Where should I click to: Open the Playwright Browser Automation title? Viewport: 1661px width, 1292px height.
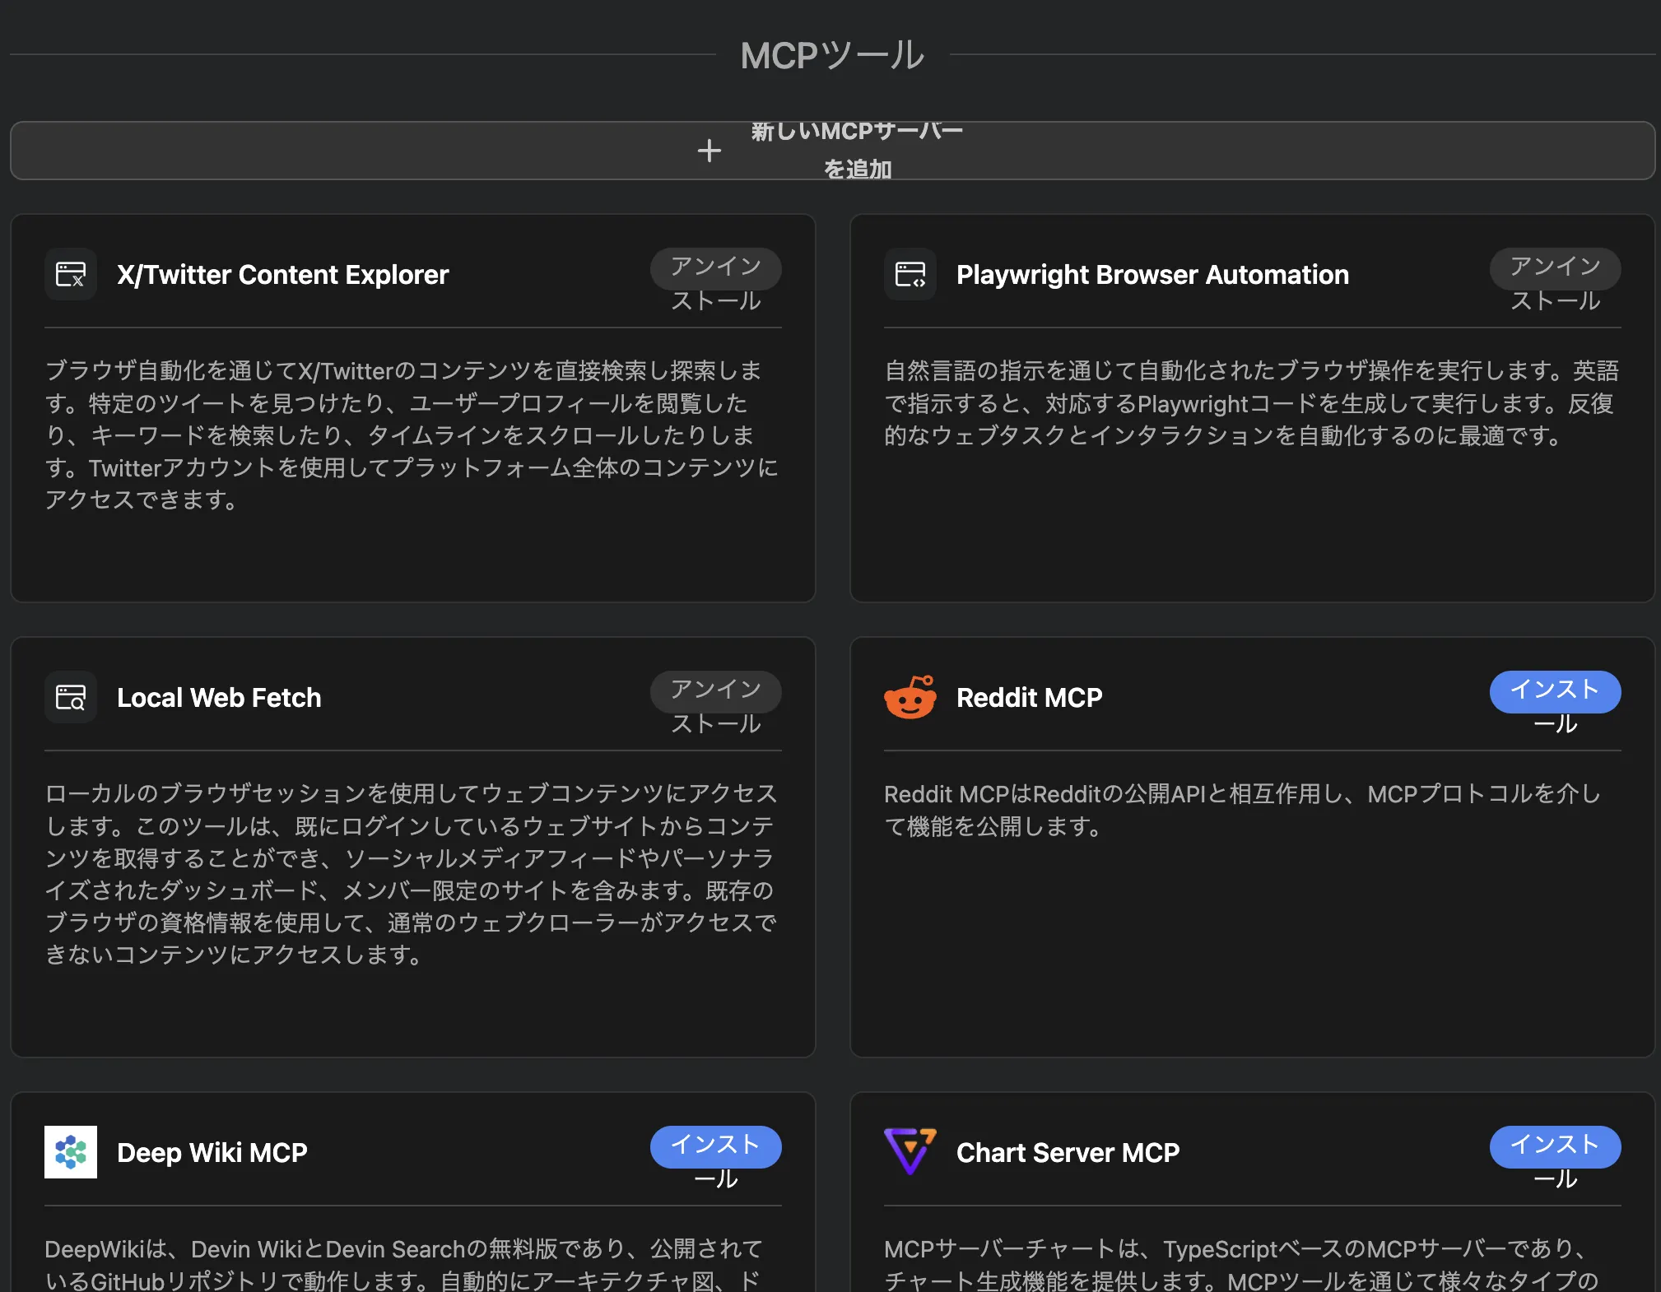tap(1152, 275)
